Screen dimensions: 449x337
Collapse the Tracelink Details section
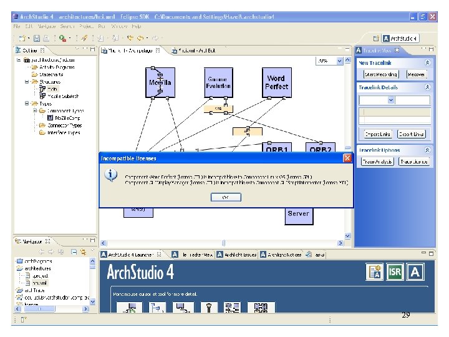(x=427, y=87)
